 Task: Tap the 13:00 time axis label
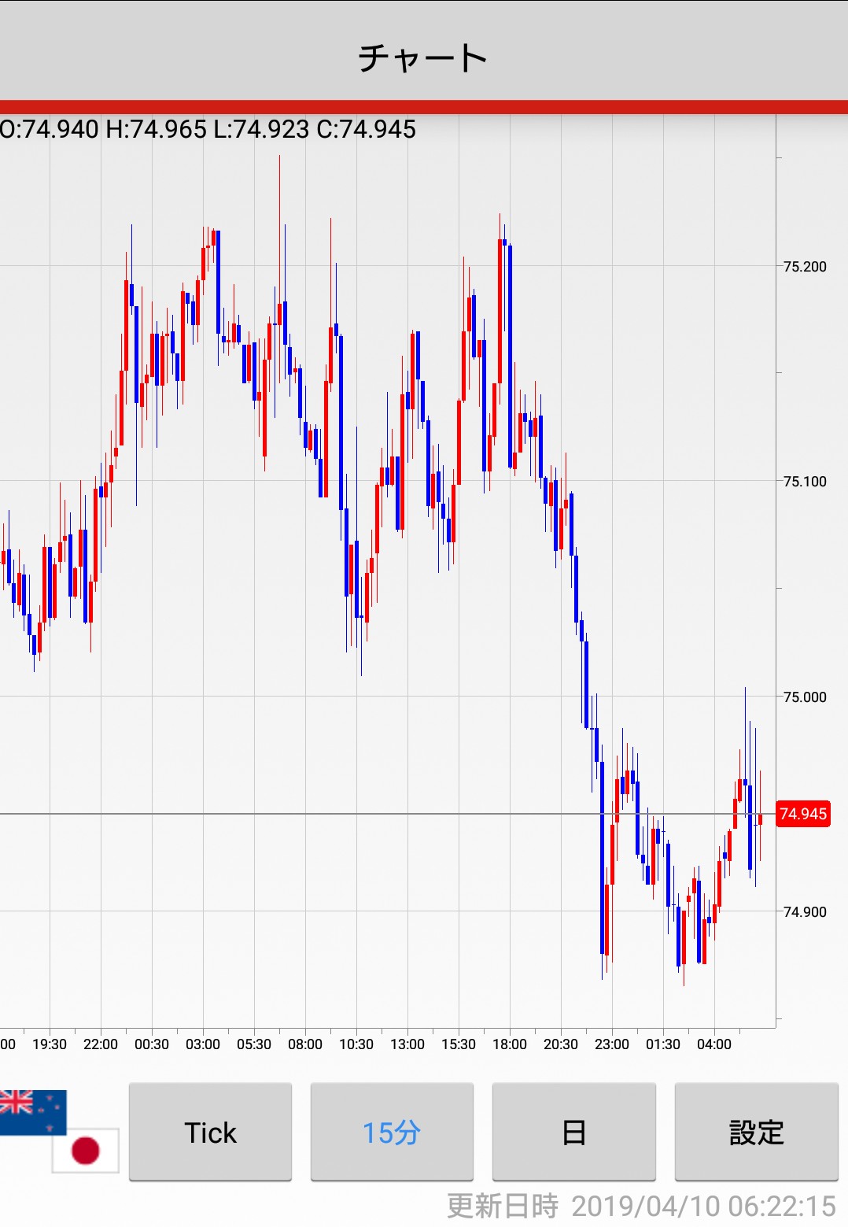tap(407, 1044)
